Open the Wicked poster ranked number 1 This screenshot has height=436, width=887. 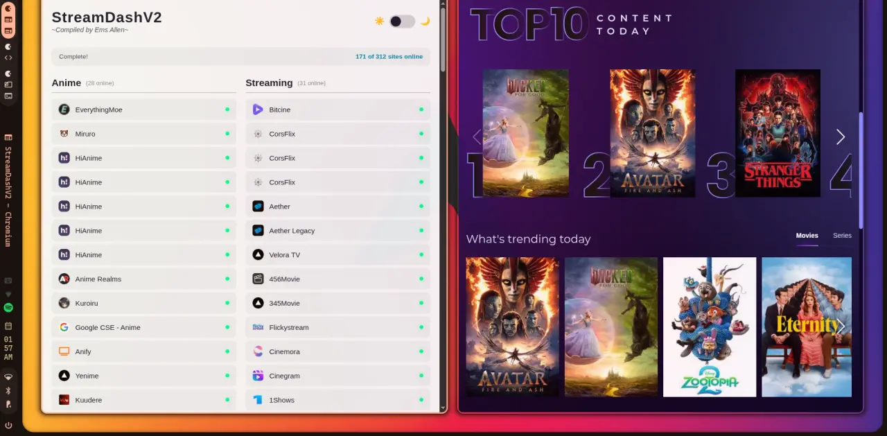point(525,133)
